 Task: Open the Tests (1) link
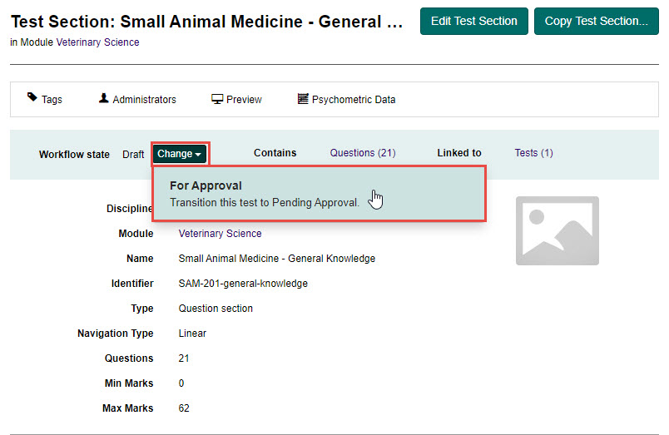click(x=533, y=153)
